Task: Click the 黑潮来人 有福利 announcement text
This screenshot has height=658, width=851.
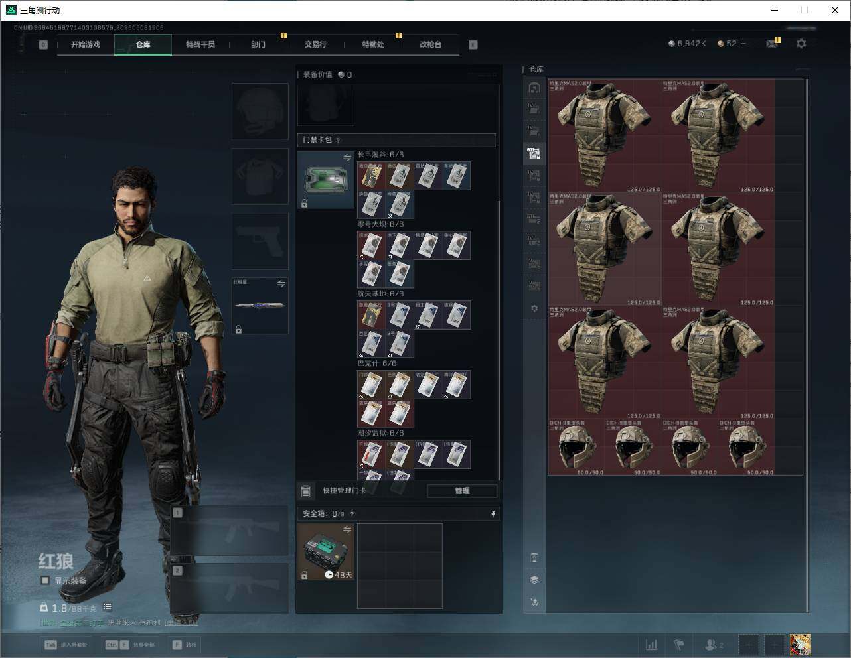Action: coord(135,623)
